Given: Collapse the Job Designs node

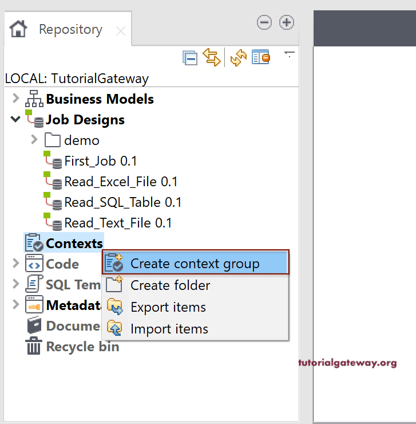Looking at the screenshot, I should coord(15,120).
